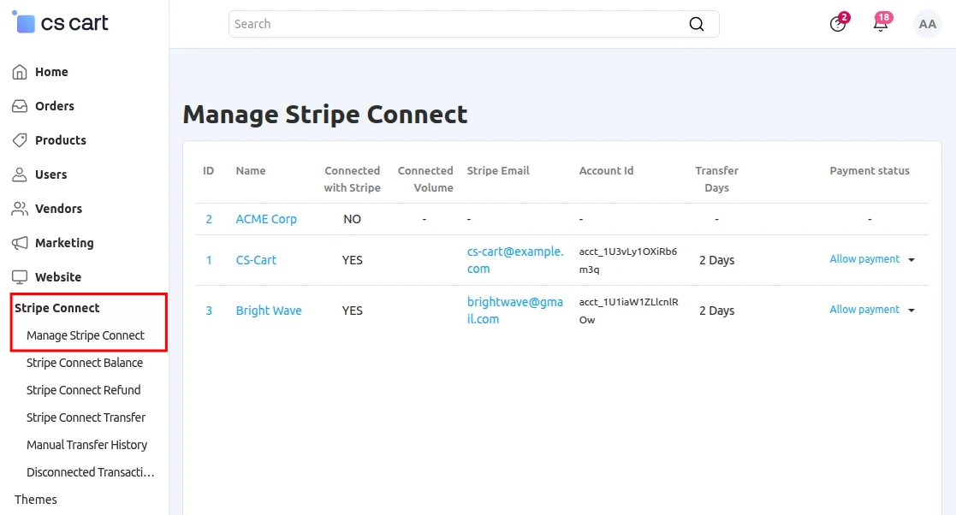
Task: Click the Name column header
Action: point(251,170)
